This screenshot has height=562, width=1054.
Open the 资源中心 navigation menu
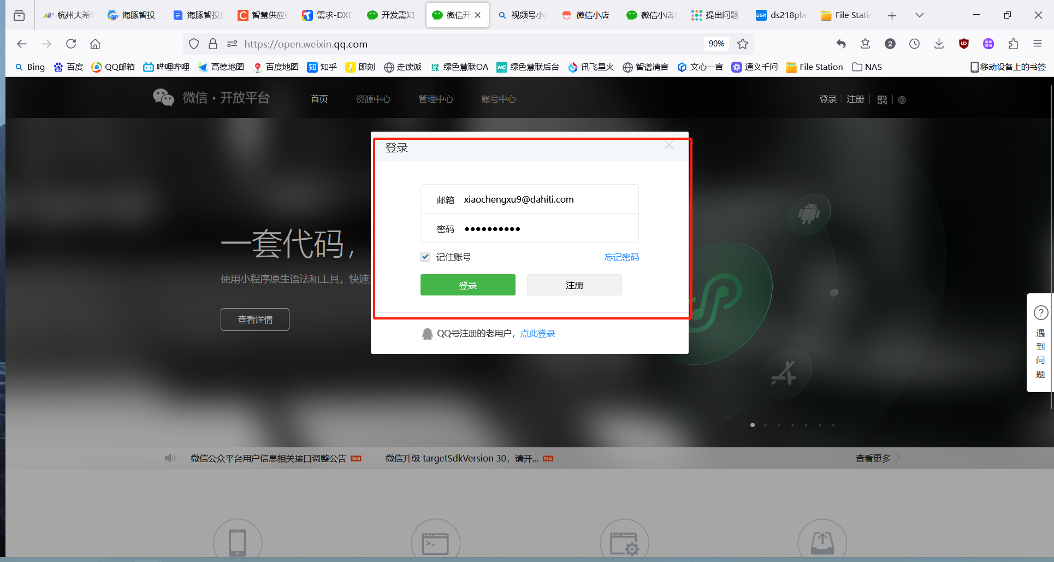373,99
